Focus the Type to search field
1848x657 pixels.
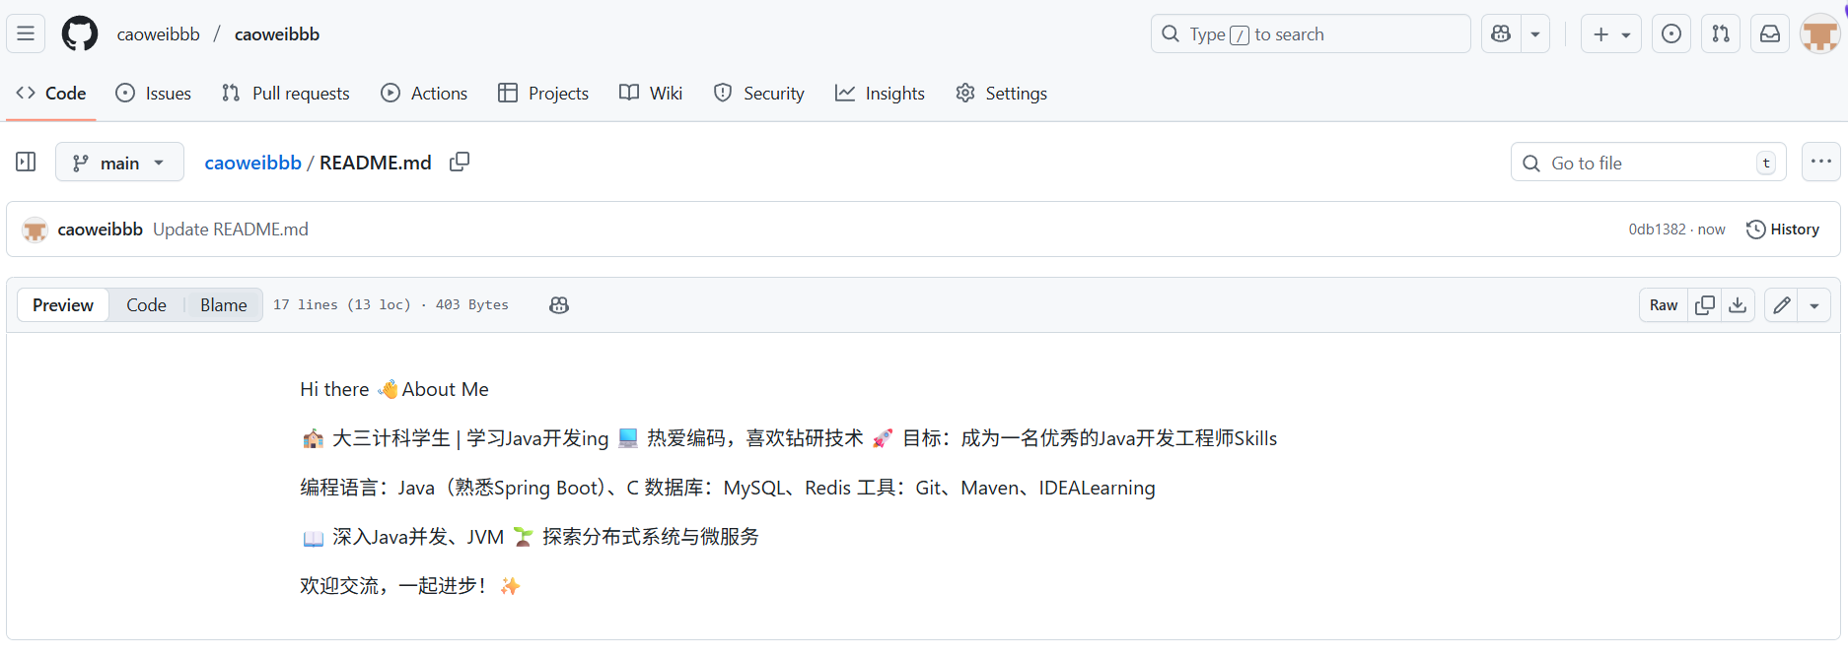click(1311, 33)
